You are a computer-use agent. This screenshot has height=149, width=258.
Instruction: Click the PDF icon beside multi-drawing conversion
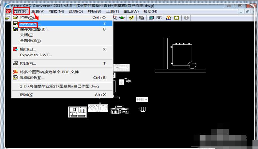pyautogui.click(x=15, y=72)
